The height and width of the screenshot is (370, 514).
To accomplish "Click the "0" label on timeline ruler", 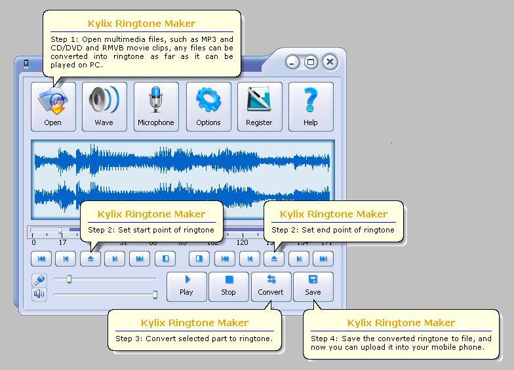I will click(x=33, y=242).
